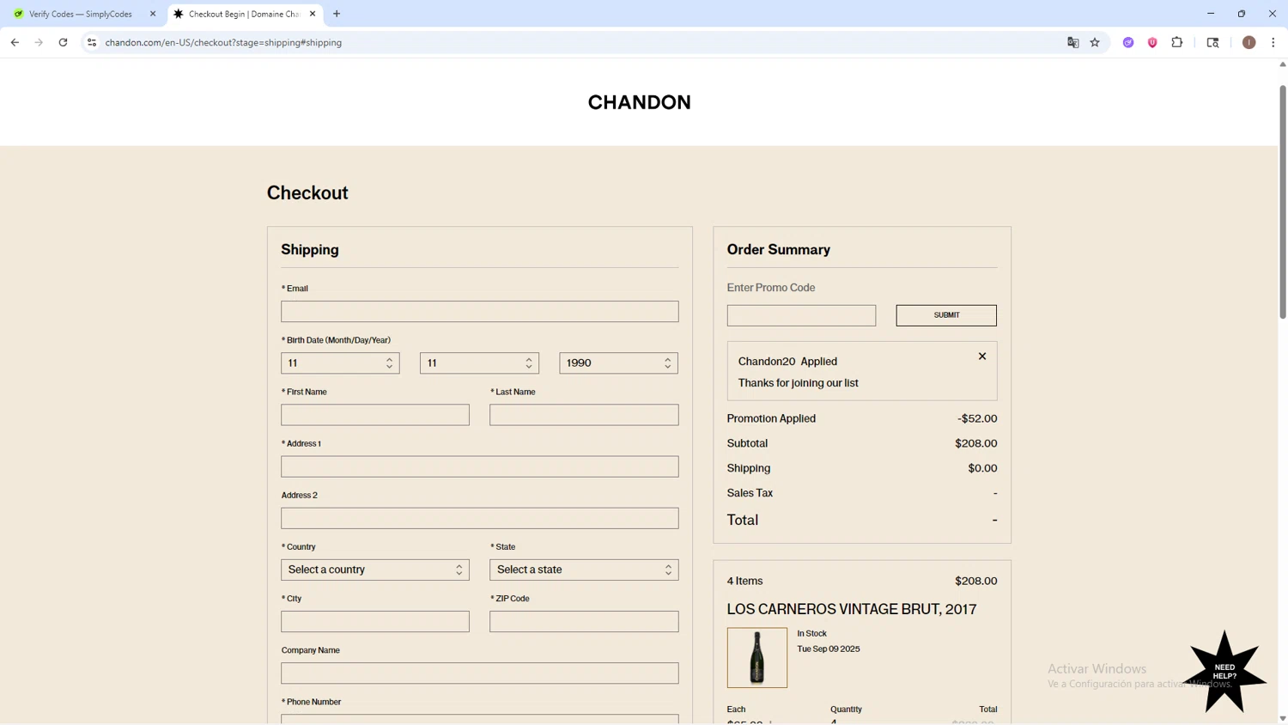
Task: Click the Shipping $0.00 value
Action: (x=982, y=468)
